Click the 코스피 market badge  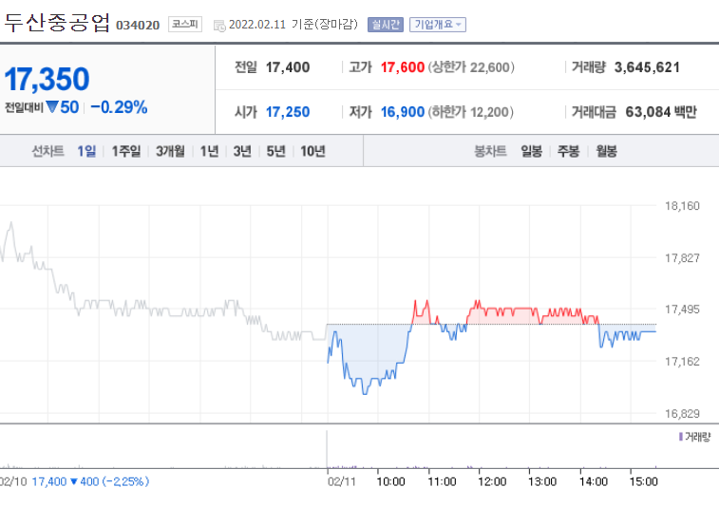[185, 24]
